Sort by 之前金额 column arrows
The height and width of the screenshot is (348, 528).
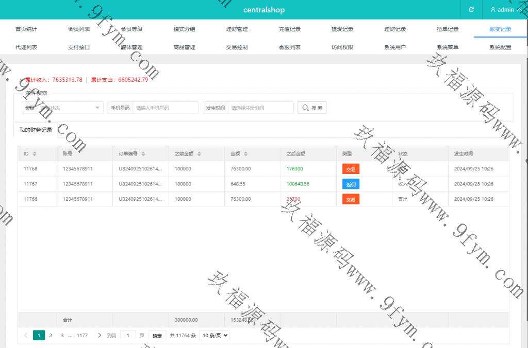point(199,154)
